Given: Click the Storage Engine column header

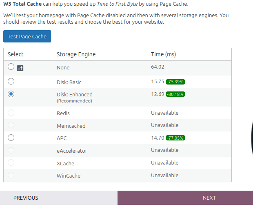Looking at the screenshot, I should [76, 54].
